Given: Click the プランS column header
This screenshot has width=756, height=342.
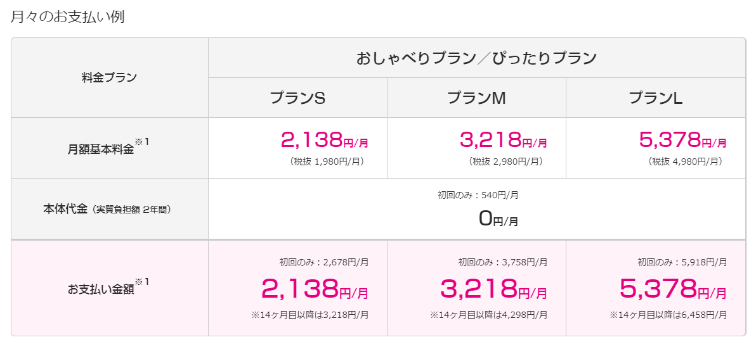Looking at the screenshot, I should coord(297,98).
